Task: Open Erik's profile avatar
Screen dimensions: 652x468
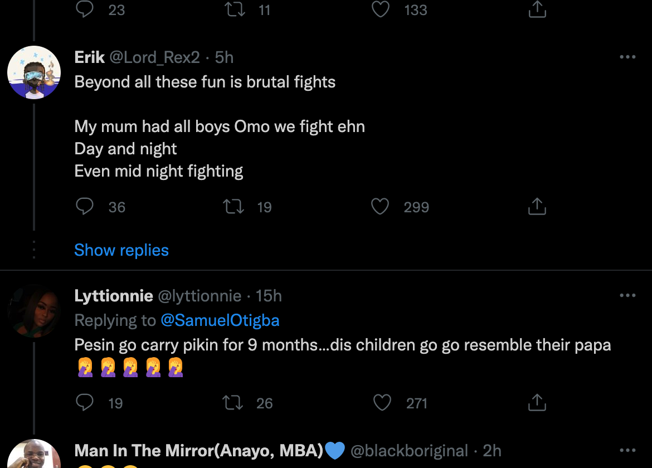Action: click(34, 73)
